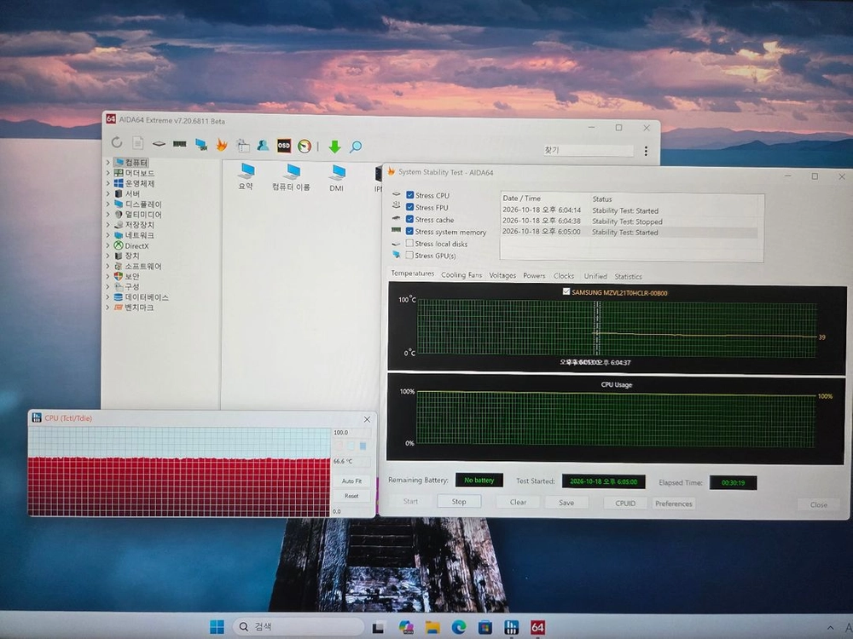Open the OSD panel toolbar icon
Image resolution: width=853 pixels, height=639 pixels.
[283, 146]
